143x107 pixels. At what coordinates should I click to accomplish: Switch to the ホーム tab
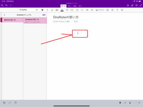63,6
